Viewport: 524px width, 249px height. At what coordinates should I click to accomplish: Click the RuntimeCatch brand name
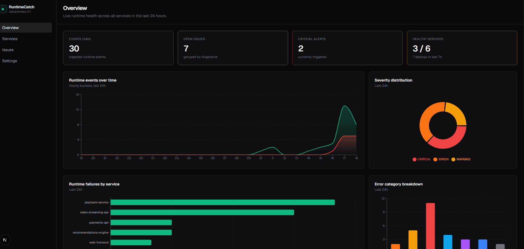point(22,7)
